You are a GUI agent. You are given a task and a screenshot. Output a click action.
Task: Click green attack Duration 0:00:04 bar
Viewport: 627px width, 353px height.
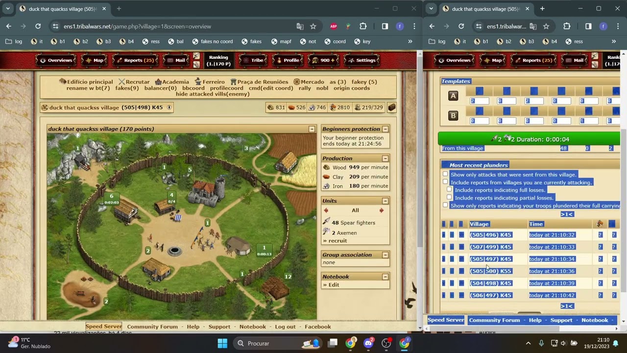(530, 139)
